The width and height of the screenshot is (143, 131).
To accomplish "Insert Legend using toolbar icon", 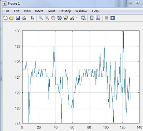I will click(x=98, y=18).
